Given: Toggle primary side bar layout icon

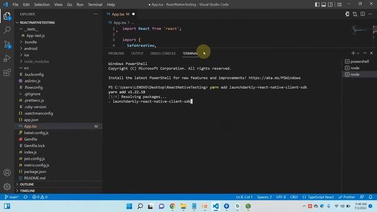Looking at the screenshot, I should 317,4.
